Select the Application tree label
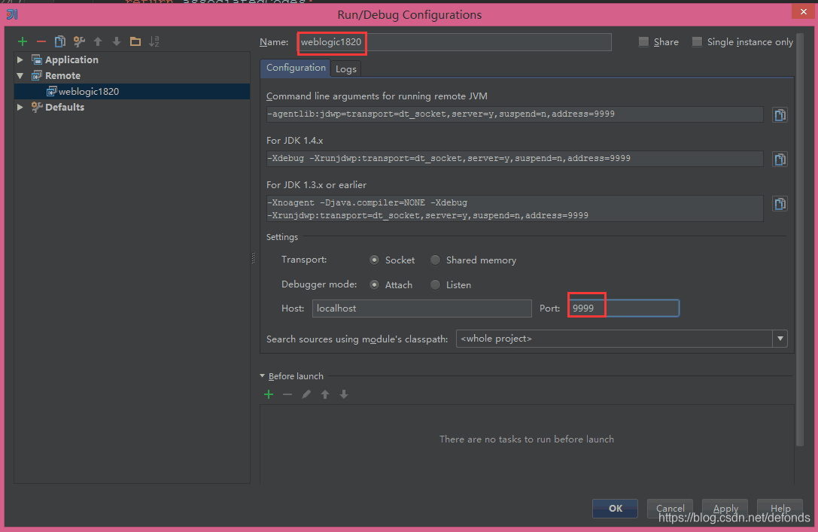Image resolution: width=818 pixels, height=532 pixels. [71, 59]
